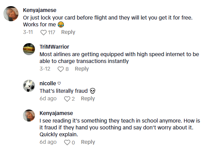
Task: Like nicolle's "literally fraud" comment
Action: pos(67,99)
